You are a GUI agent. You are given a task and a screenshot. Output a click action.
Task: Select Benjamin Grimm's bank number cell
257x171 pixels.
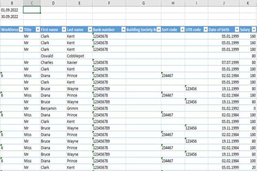(x=109, y=108)
